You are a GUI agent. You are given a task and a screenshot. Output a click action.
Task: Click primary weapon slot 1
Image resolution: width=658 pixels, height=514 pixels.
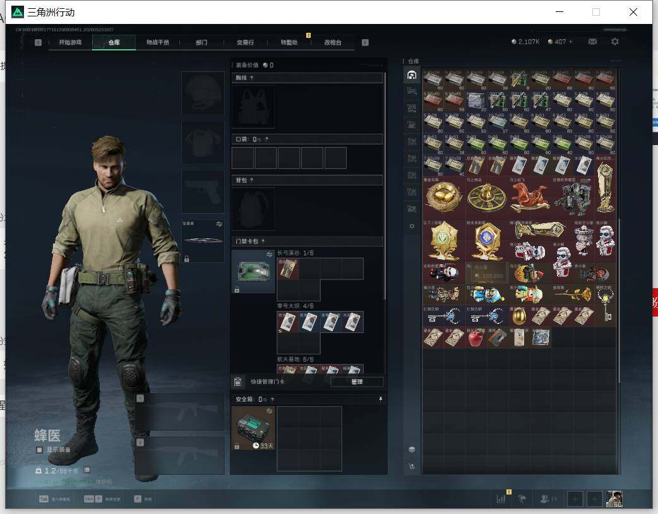(x=179, y=412)
